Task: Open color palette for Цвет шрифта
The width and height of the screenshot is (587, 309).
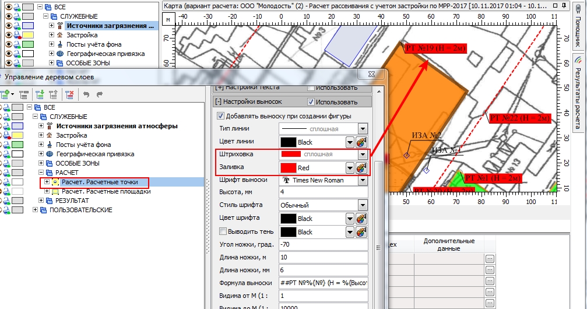Action: tap(361, 219)
